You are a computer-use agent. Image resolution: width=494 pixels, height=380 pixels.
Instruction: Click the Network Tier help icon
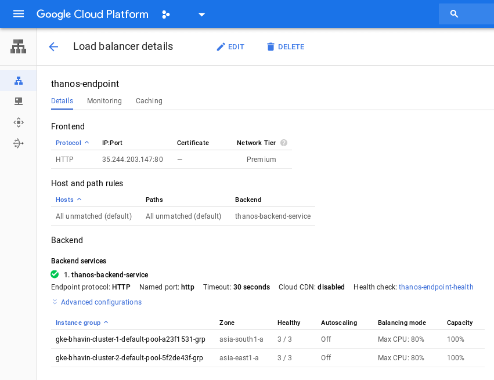[x=284, y=143]
